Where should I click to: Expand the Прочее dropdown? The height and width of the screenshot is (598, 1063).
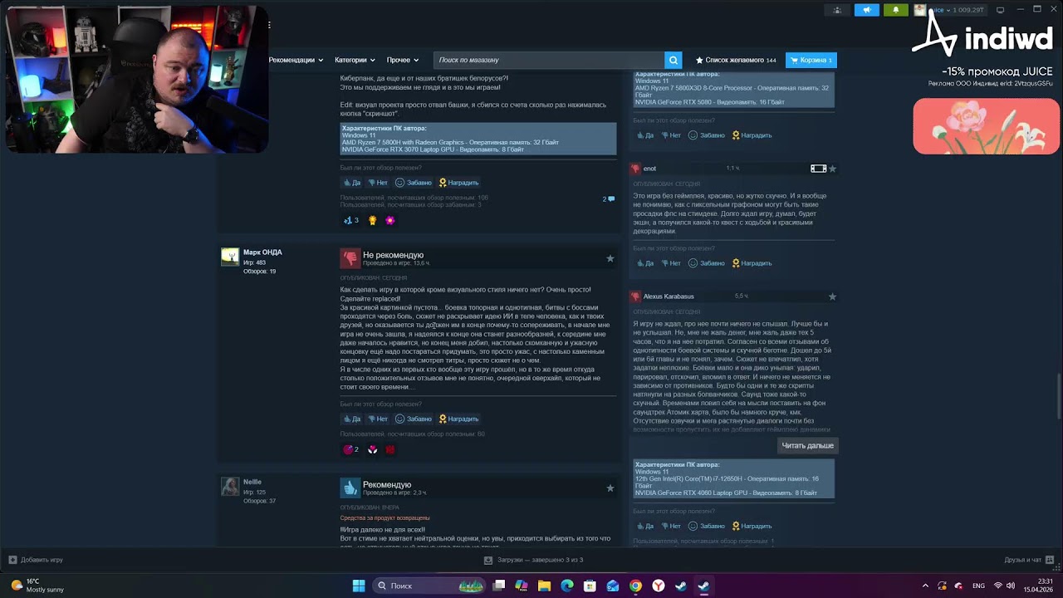coord(403,60)
